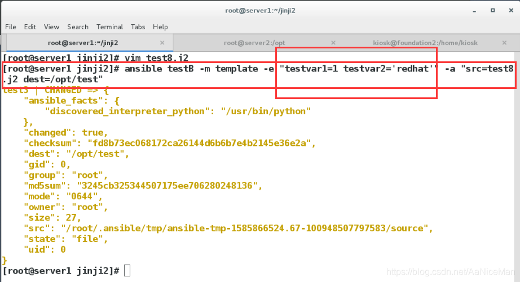The height and width of the screenshot is (282, 520).
Task: Click the "state": "file" line
Action: coord(65,239)
